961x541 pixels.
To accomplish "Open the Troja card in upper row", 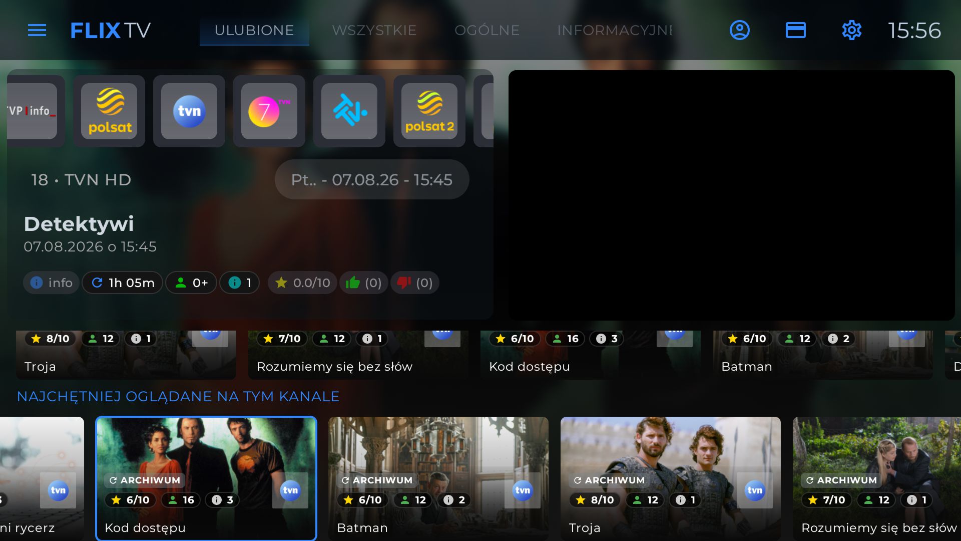I will click(126, 355).
